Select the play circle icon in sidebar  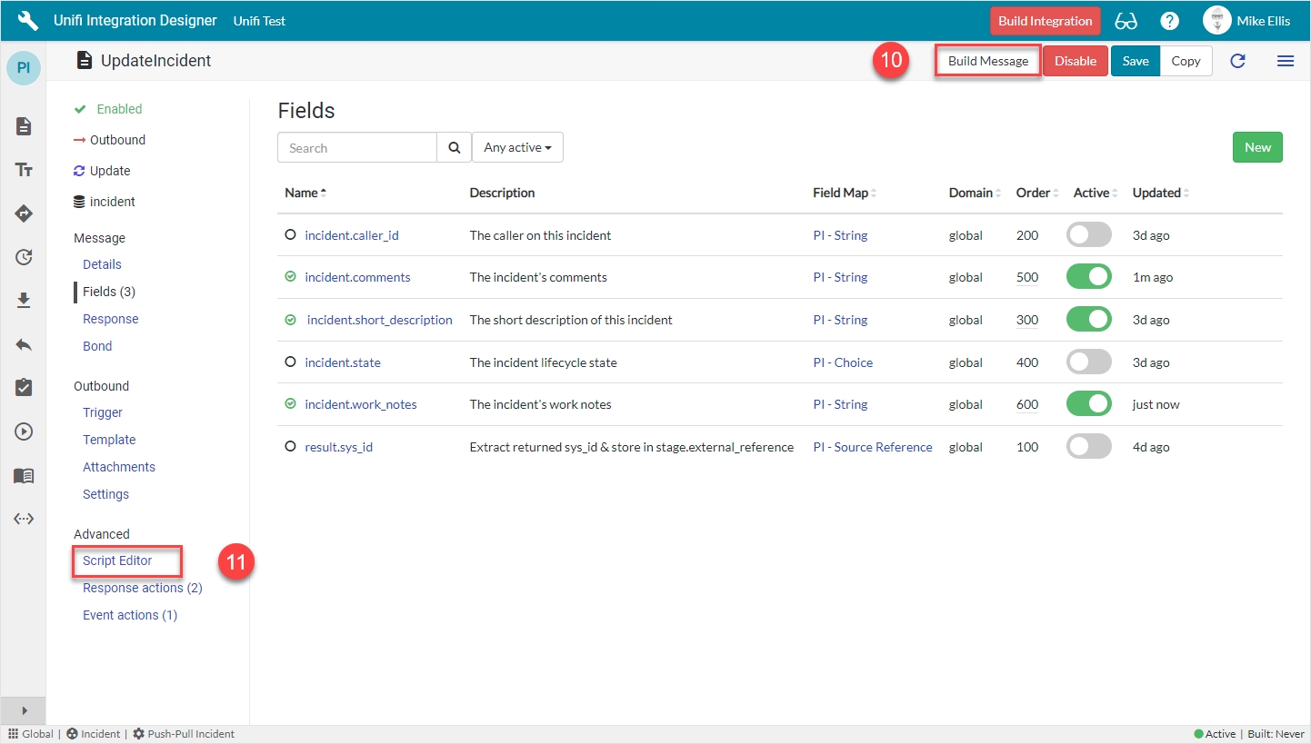[x=24, y=432]
